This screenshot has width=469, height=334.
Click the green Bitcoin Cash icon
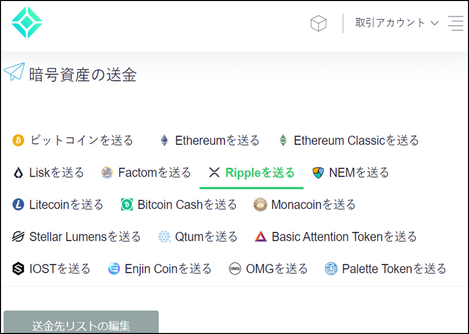coord(127,205)
